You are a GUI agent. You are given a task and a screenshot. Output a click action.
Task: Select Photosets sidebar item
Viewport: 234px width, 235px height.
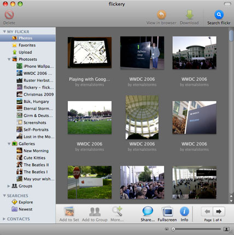tap(28, 60)
